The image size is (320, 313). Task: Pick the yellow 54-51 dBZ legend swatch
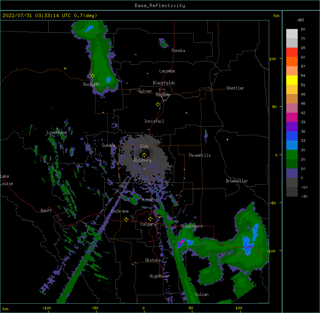(x=292, y=80)
